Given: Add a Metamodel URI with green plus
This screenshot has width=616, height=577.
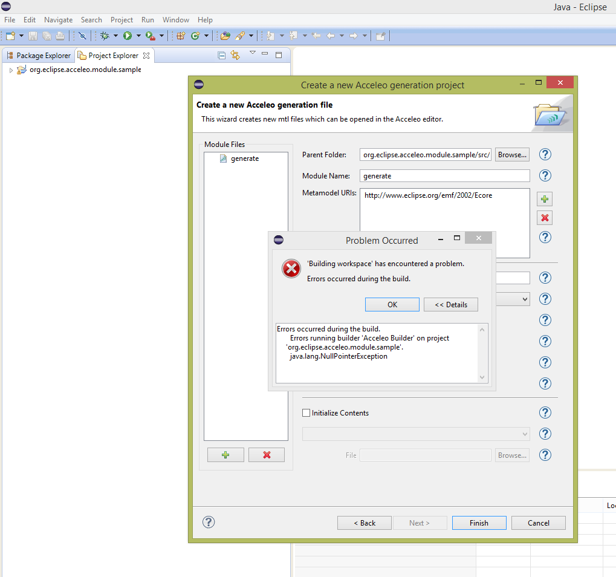Looking at the screenshot, I should [545, 199].
